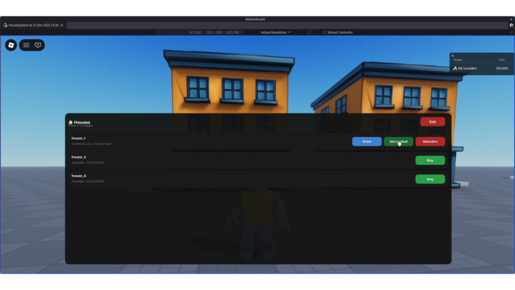
Task: Click the blue Enter button for house_1
Action: tap(367, 141)
